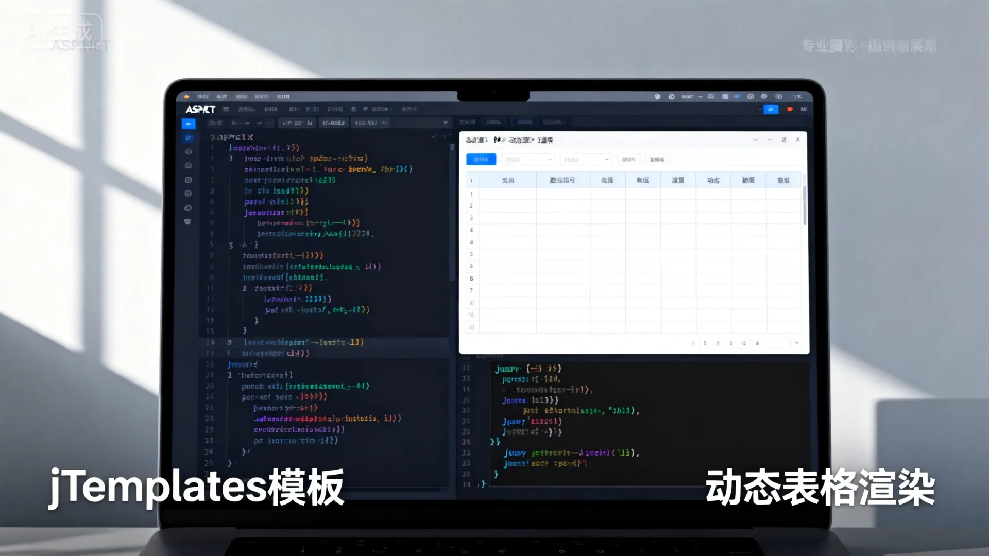This screenshot has height=556, width=989.
Task: Open the hamburger menu beside the ASP.NET logo
Action: tap(226, 109)
